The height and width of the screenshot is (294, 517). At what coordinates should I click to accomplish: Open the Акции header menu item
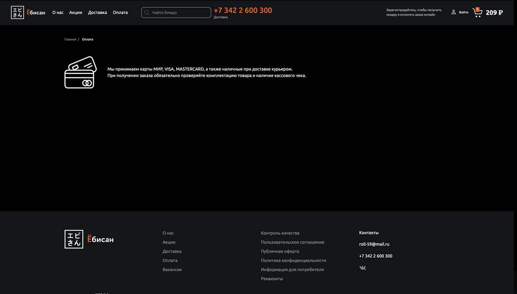[76, 12]
